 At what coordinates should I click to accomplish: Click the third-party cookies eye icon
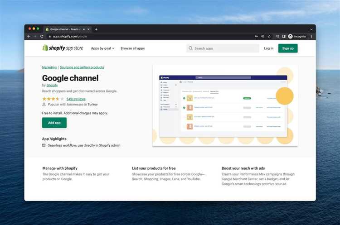coord(263,36)
